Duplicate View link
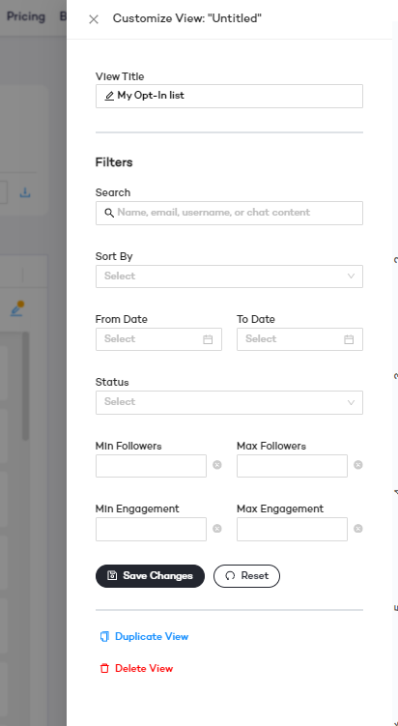Viewport: 398px width, 726px height. pos(144,637)
